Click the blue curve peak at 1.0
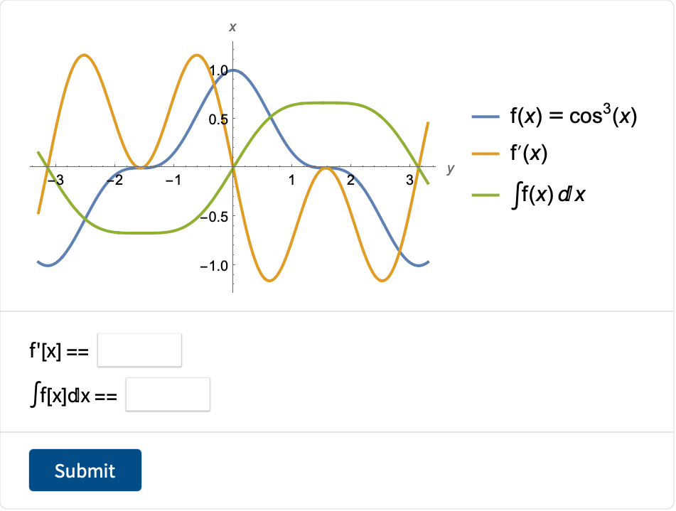The height and width of the screenshot is (511, 676). click(x=233, y=70)
